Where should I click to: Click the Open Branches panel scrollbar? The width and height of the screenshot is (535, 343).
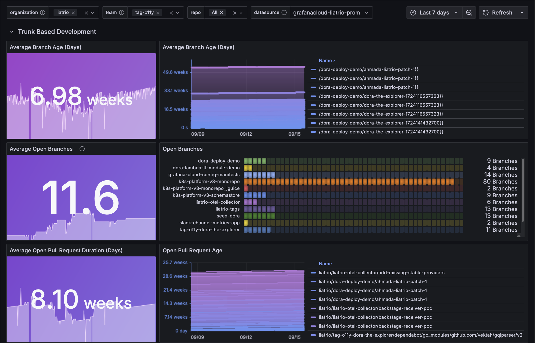click(523, 190)
